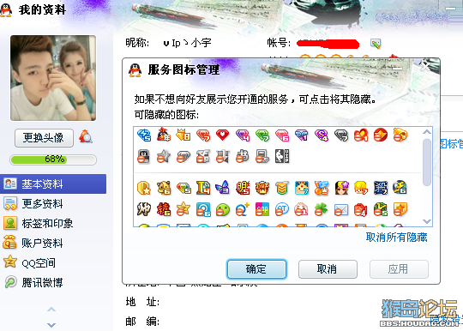Click the blue lightning diamond level 5 icon
This screenshot has width=463, height=331.
click(144, 135)
